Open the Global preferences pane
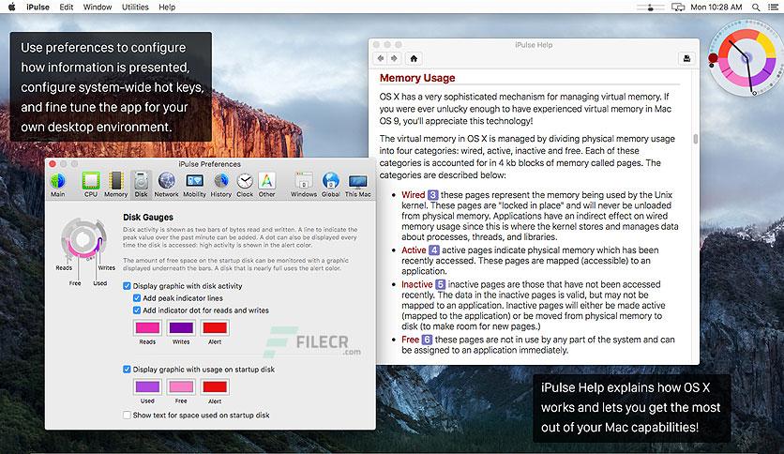The height and width of the screenshot is (454, 784). coord(330,185)
